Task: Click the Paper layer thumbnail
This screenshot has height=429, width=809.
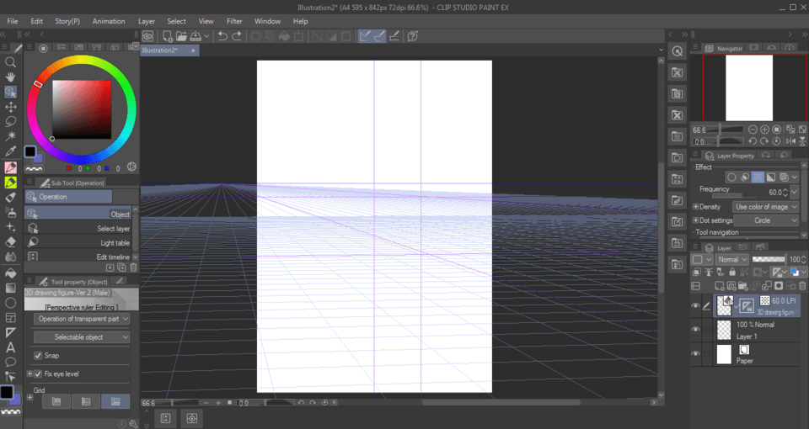Action: click(x=724, y=354)
